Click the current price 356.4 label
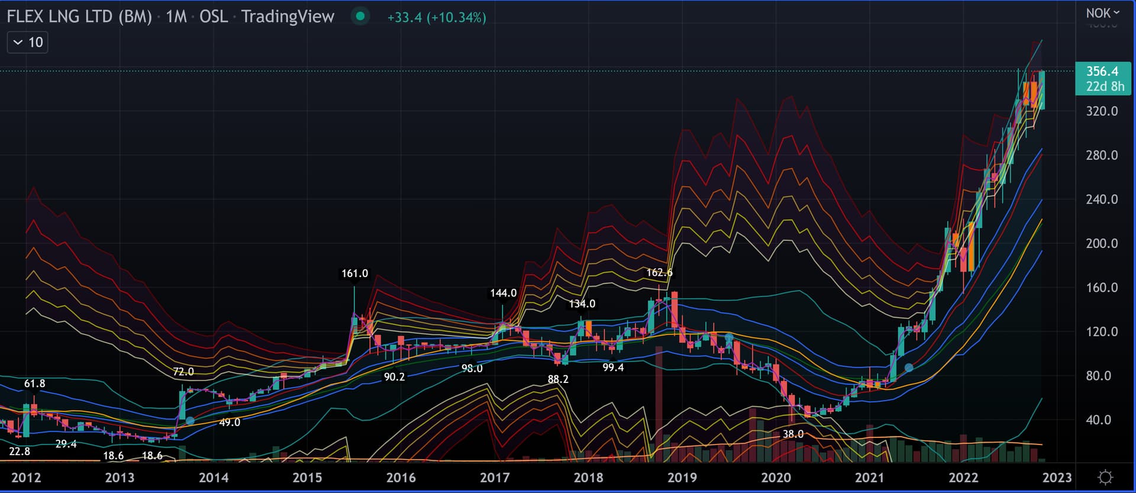Screen dimensions: 1136x493 pos(1102,72)
